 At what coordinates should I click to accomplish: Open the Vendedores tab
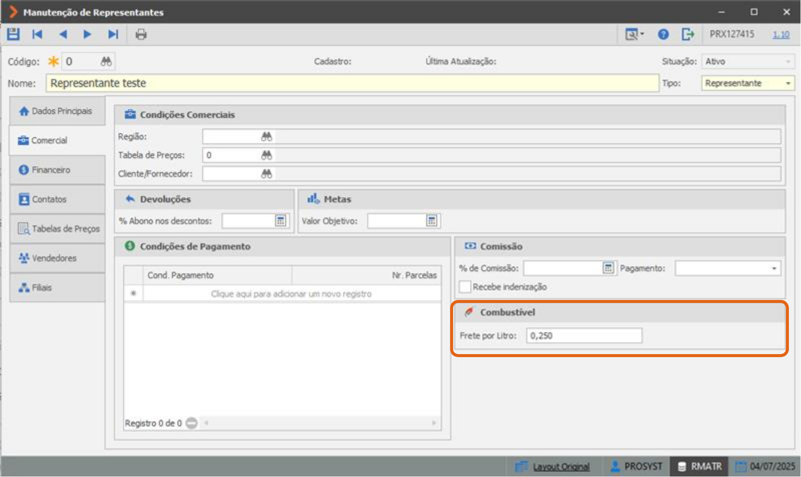57,258
